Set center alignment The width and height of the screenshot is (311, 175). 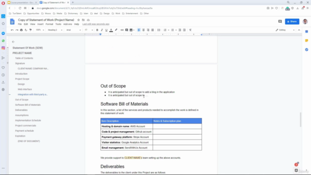tap(143, 30)
